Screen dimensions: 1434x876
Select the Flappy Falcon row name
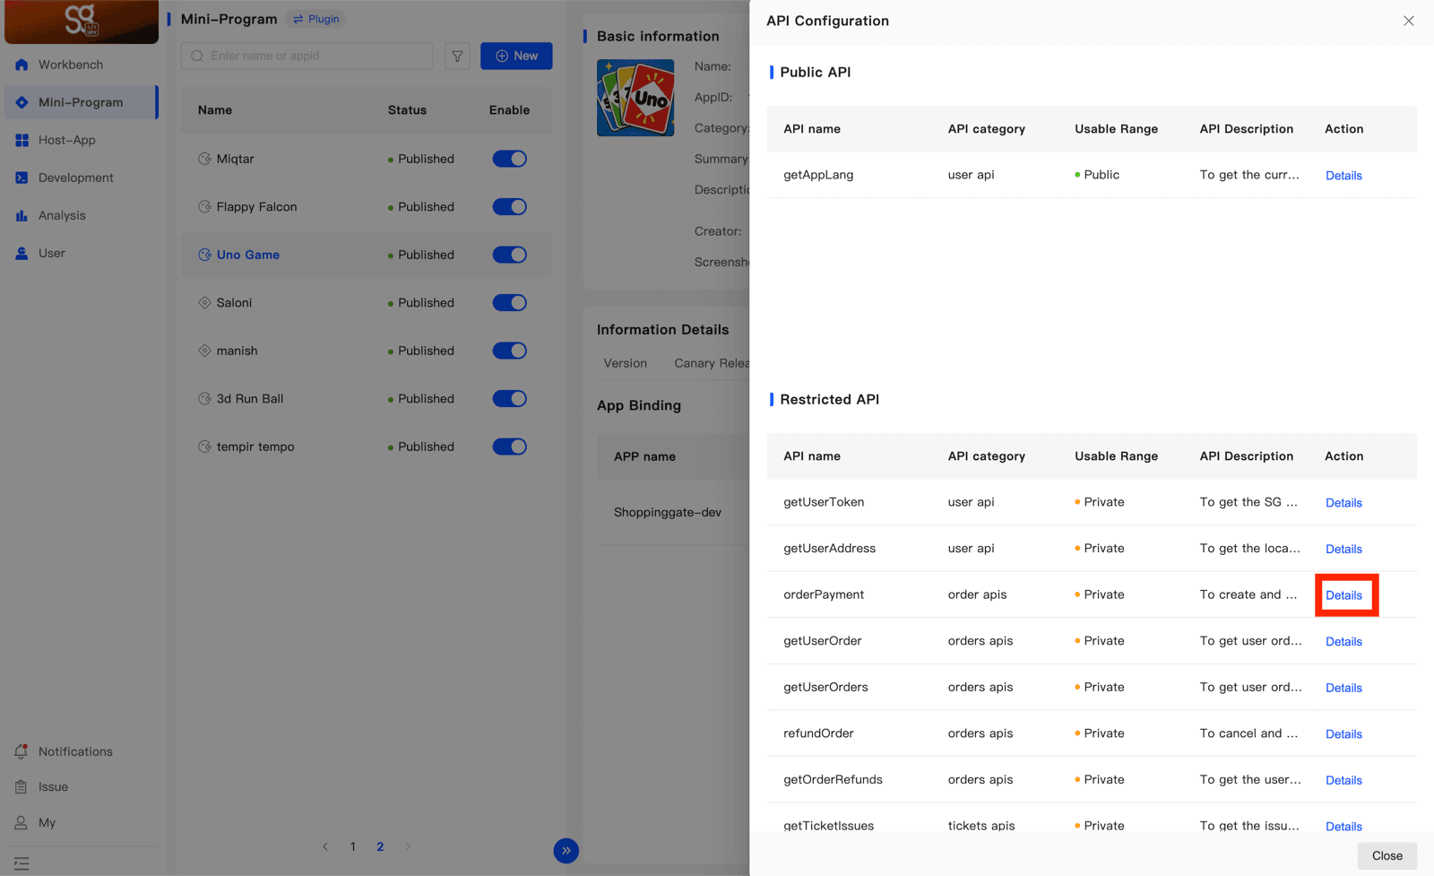click(x=256, y=206)
